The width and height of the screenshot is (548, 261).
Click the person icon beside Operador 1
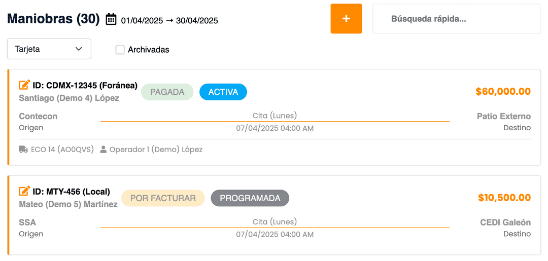(x=104, y=150)
